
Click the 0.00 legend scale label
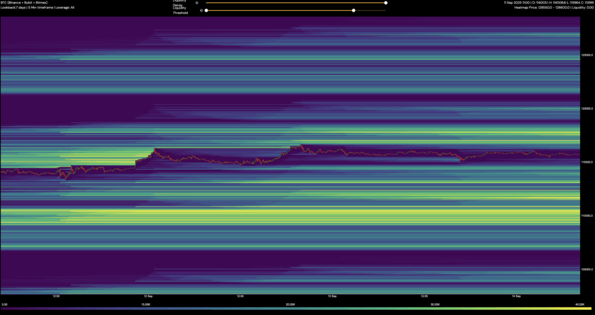coord(5,305)
